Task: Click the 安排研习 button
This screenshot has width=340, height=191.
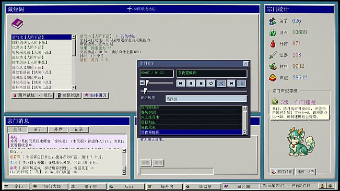Action: (x=96, y=95)
